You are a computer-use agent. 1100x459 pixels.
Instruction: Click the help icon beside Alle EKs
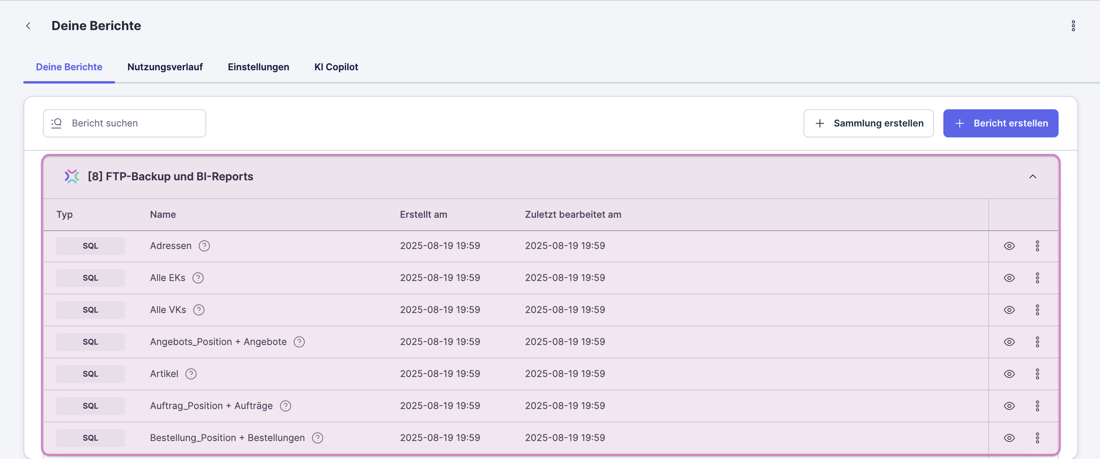(x=198, y=278)
